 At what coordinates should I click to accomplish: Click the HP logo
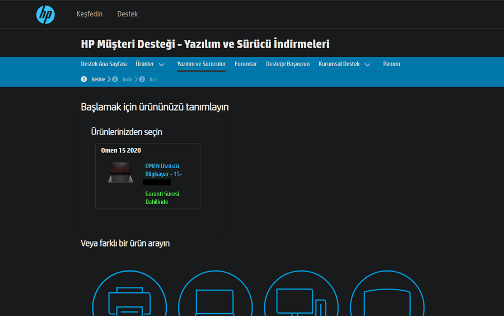point(45,15)
